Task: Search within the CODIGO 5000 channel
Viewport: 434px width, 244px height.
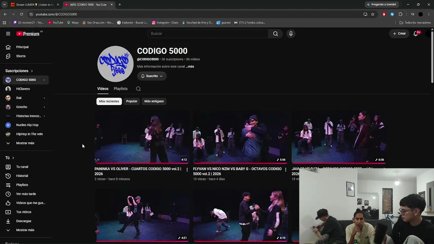Action: (138, 89)
